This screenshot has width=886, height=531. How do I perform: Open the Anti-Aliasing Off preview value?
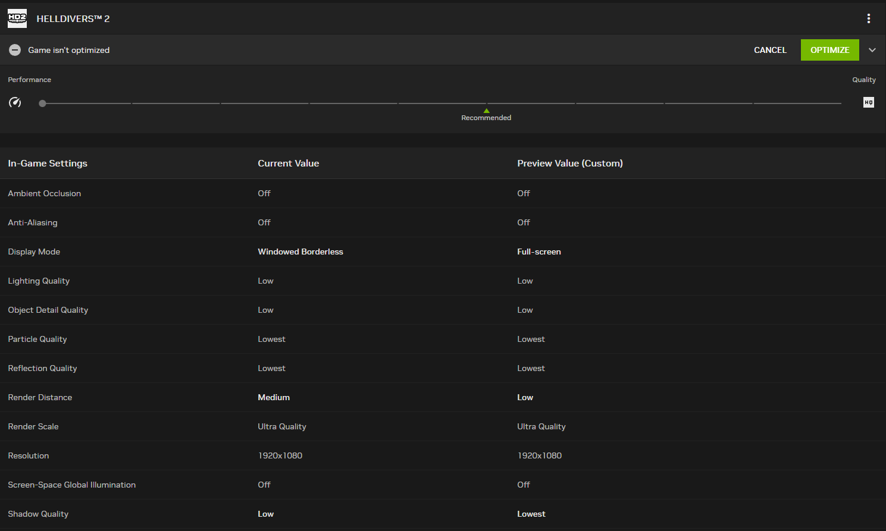[x=524, y=222]
